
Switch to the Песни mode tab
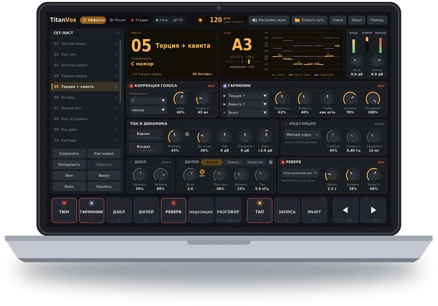pyautogui.click(x=118, y=20)
